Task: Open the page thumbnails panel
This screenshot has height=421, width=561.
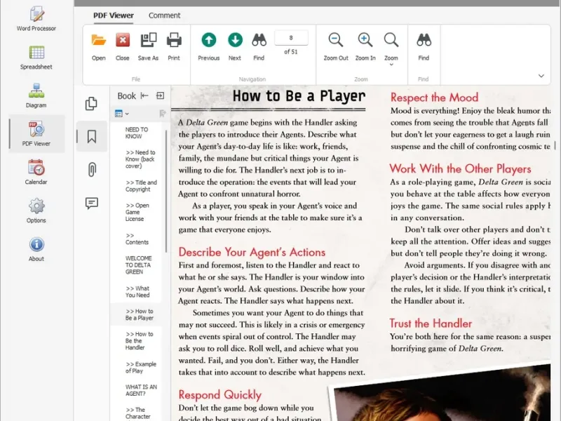Action: [x=91, y=104]
